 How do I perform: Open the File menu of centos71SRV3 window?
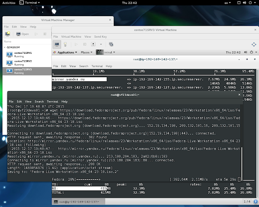(56, 37)
